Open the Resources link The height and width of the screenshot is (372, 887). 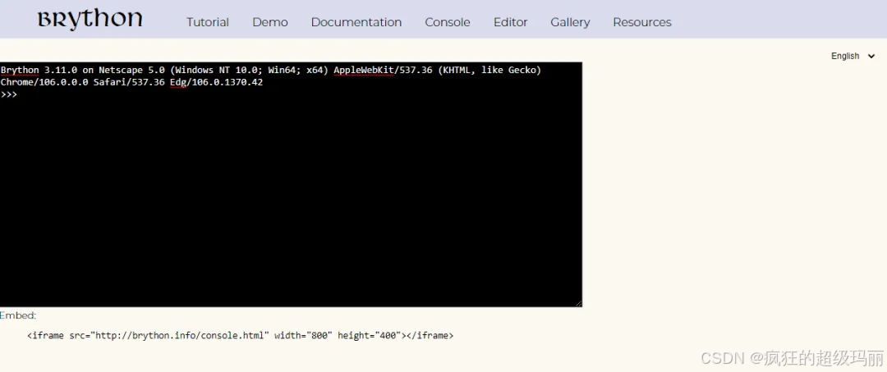click(x=642, y=22)
